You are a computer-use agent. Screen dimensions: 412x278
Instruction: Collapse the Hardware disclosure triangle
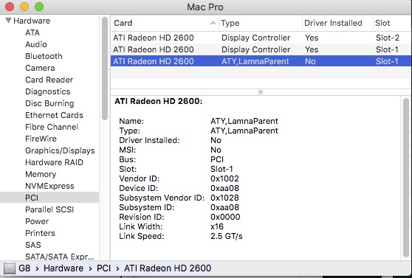pyautogui.click(x=8, y=20)
